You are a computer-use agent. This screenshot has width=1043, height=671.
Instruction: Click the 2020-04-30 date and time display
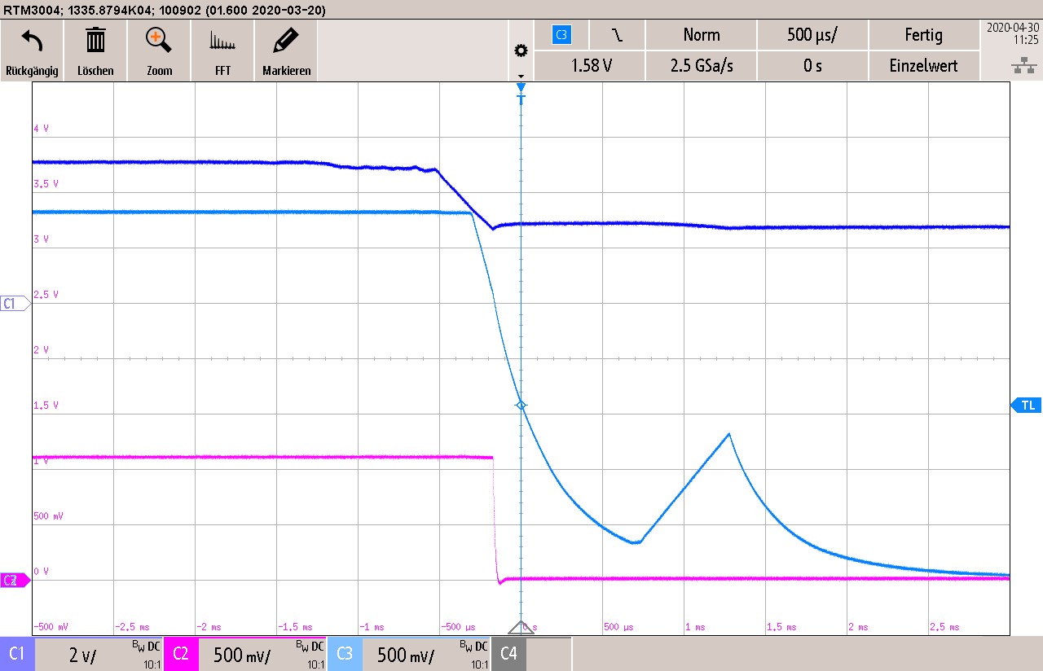point(1012,33)
